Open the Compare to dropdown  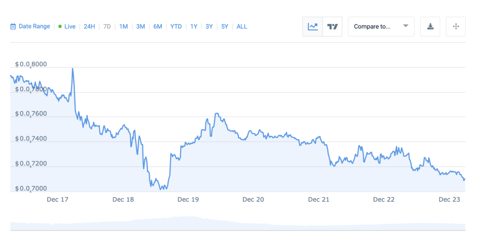click(x=381, y=27)
